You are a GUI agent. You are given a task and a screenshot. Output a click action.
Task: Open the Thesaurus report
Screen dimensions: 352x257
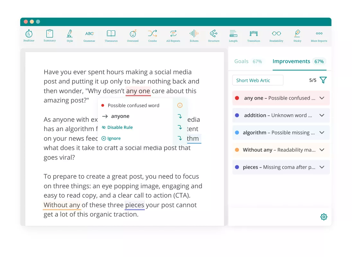(x=111, y=36)
